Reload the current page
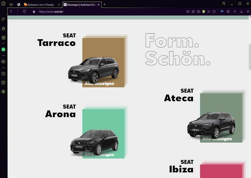This screenshot has width=251, height=178. 24,11
